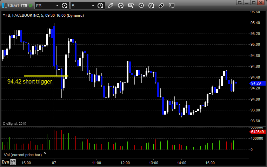Click the 94.60 price axis label
The width and height of the screenshot is (267, 167).
[255, 66]
